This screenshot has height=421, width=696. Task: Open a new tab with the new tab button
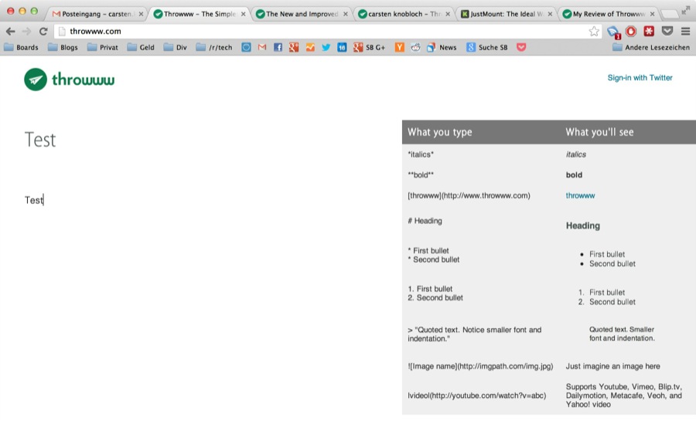point(670,15)
